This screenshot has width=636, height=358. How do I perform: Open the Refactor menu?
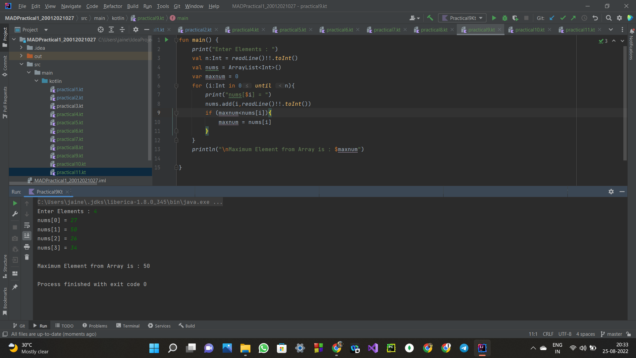[113, 6]
